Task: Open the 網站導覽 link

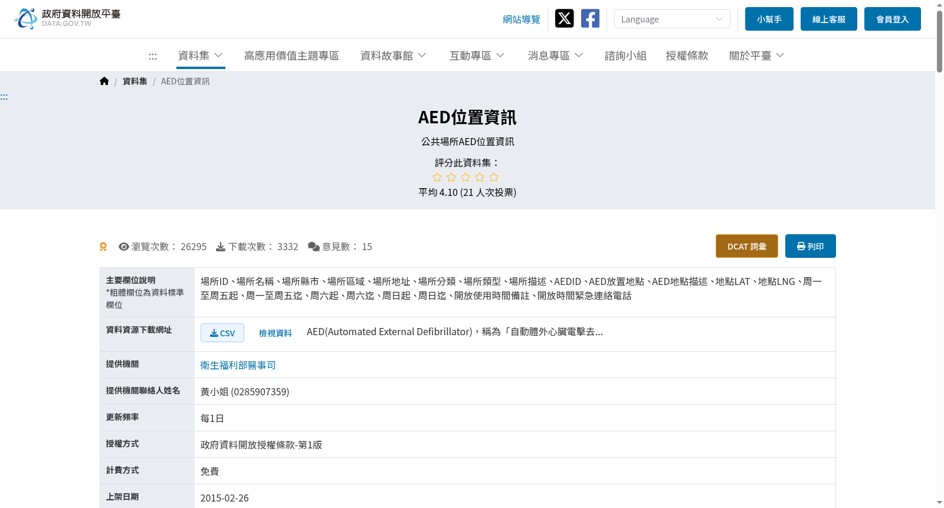Action: (x=522, y=19)
